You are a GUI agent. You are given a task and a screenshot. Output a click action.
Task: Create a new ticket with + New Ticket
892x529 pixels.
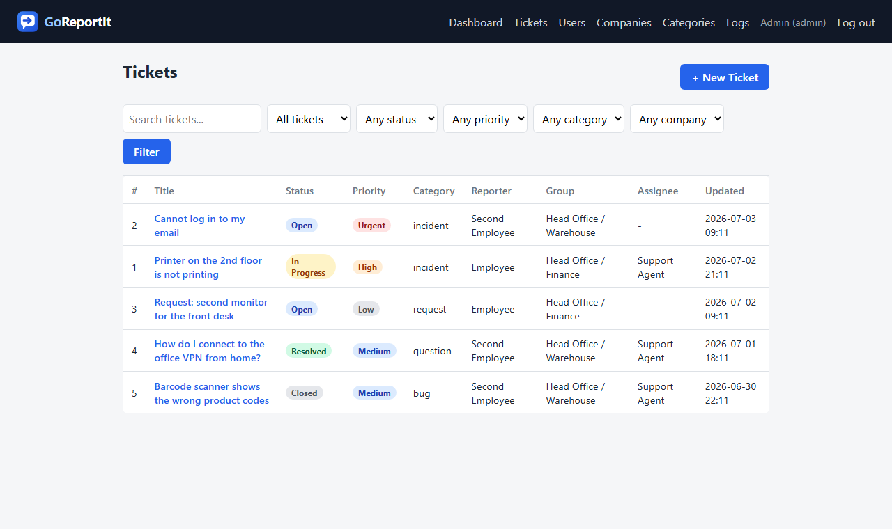tap(725, 77)
